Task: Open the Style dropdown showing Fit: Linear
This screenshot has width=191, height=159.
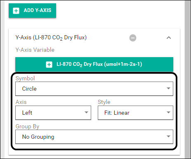Action: coord(135,113)
